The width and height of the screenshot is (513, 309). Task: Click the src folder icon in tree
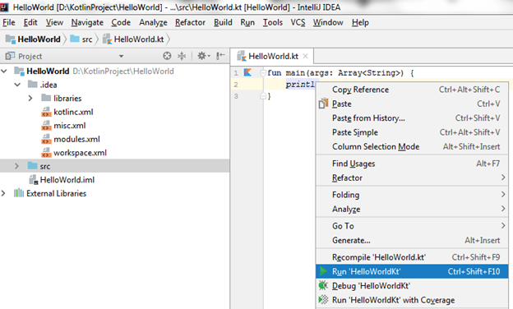(x=32, y=166)
